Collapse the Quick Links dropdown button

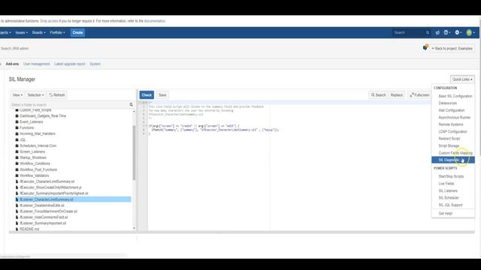pyautogui.click(x=462, y=79)
